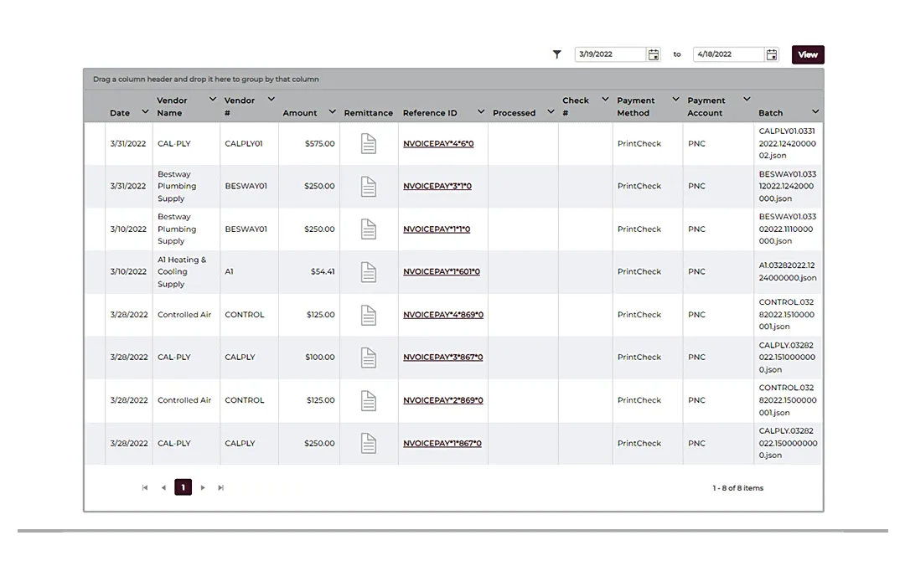
Task: Open reference link NVOICEPAY*1*601*0
Action: [x=442, y=271]
